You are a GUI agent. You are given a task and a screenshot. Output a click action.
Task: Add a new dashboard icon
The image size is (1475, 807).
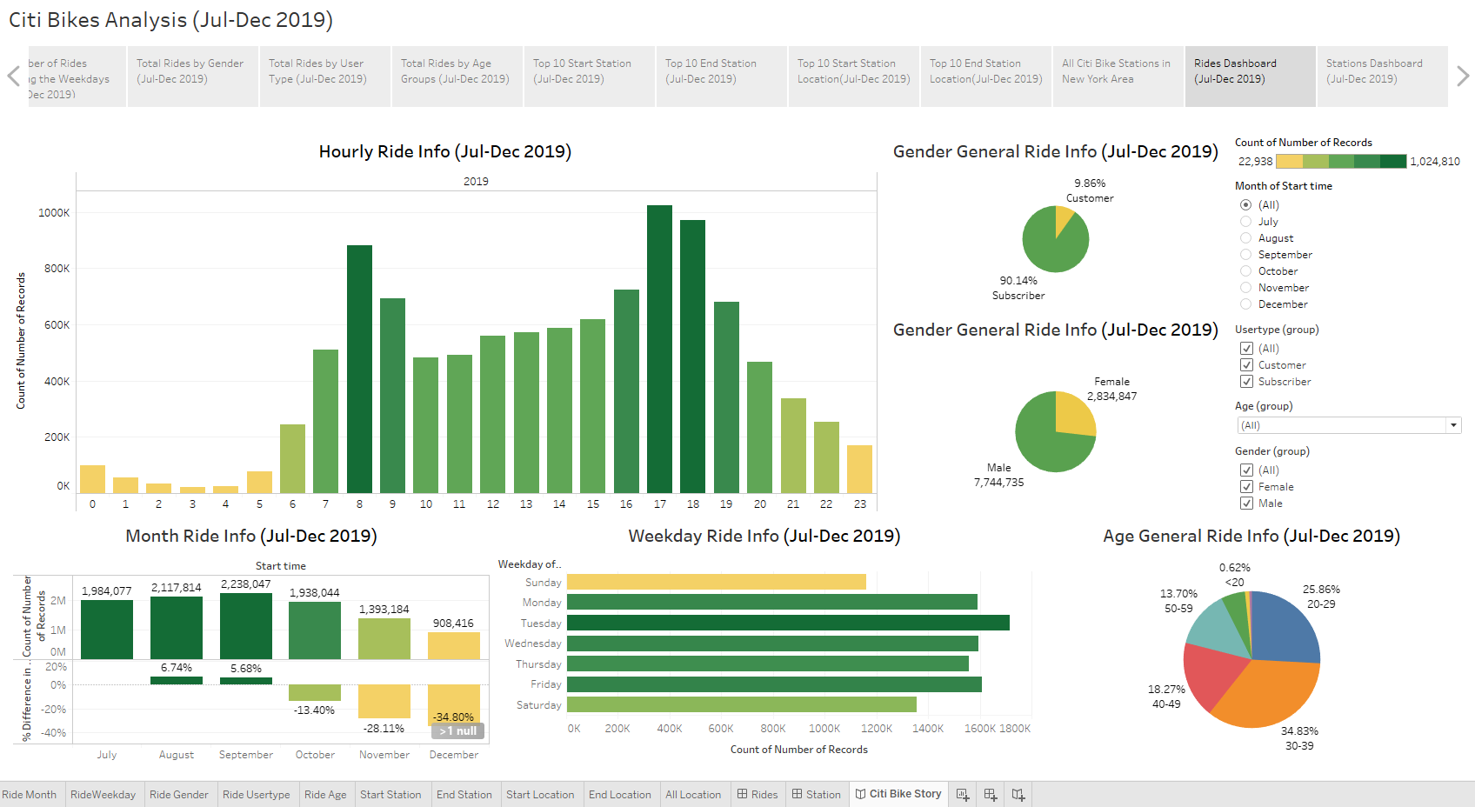[991, 794]
